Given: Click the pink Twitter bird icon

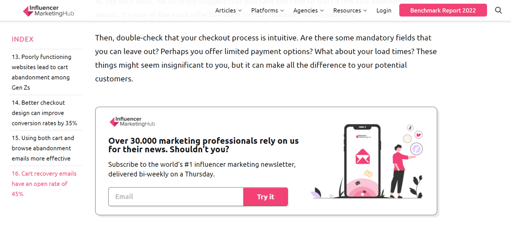Looking at the screenshot, I should [419, 135].
